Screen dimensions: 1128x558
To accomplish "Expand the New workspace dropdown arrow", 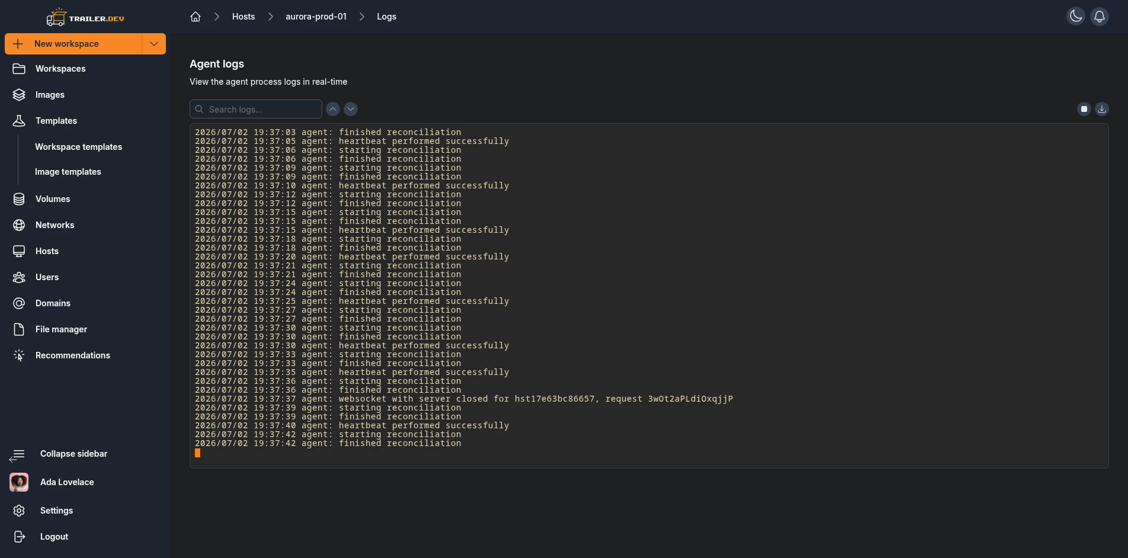I will point(154,44).
